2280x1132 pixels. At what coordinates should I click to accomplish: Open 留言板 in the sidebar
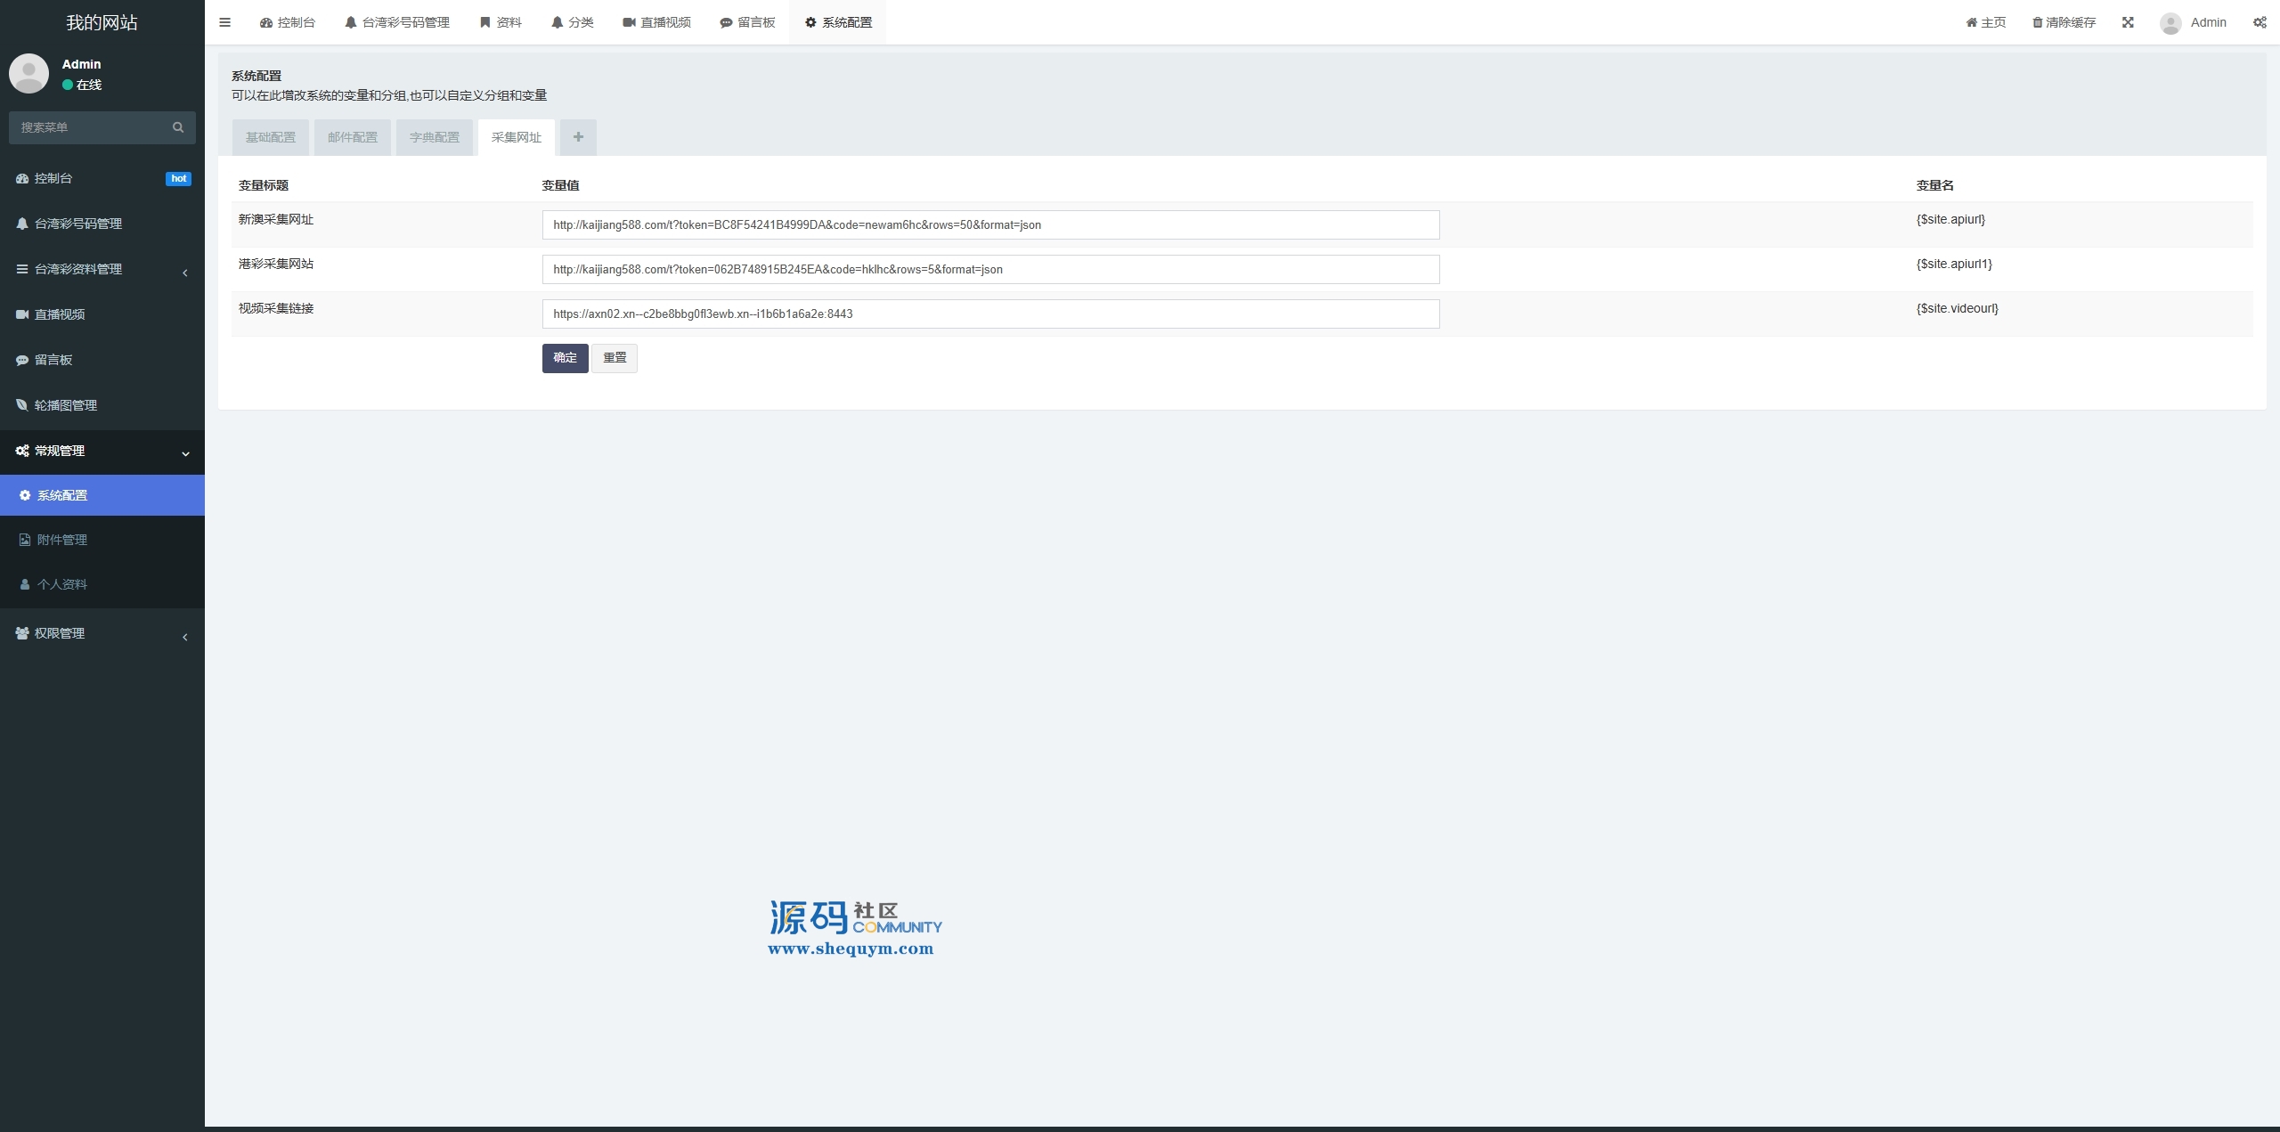point(53,360)
